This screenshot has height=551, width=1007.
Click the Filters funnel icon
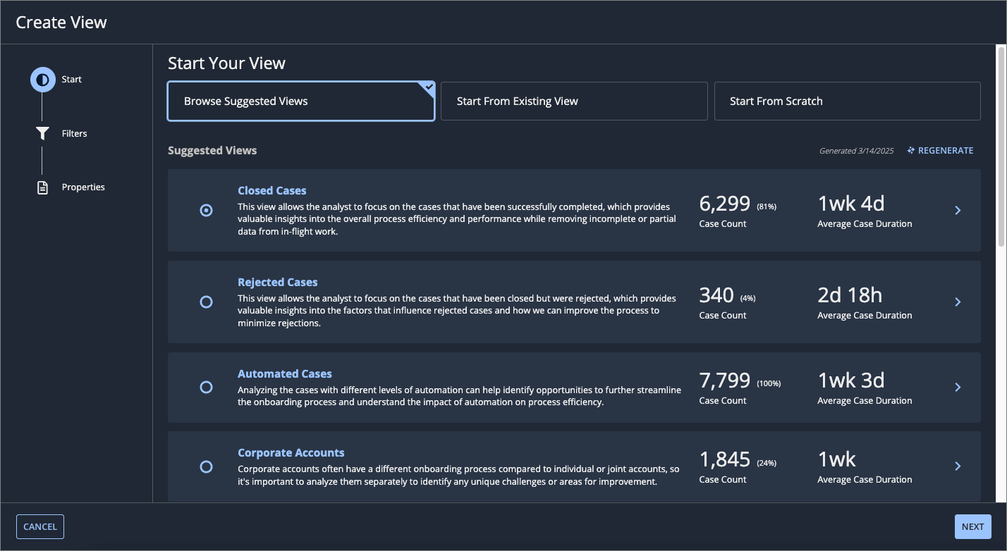[x=42, y=133]
